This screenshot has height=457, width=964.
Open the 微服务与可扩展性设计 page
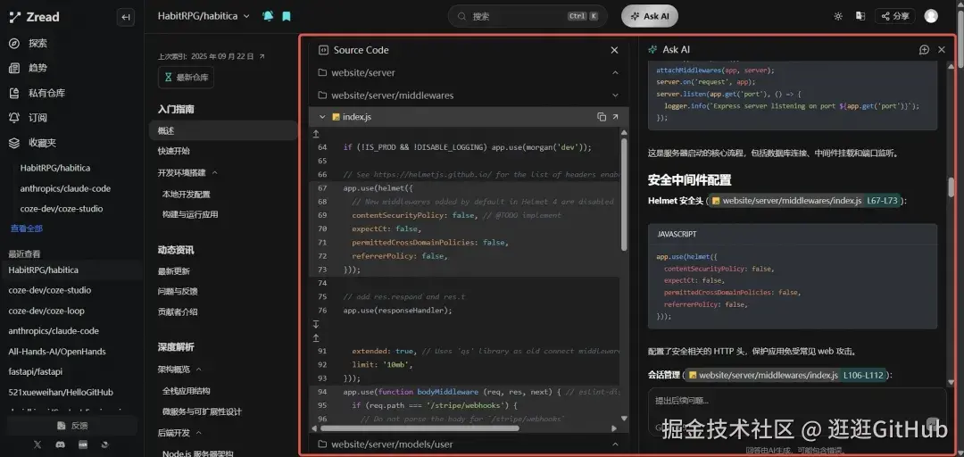point(203,411)
